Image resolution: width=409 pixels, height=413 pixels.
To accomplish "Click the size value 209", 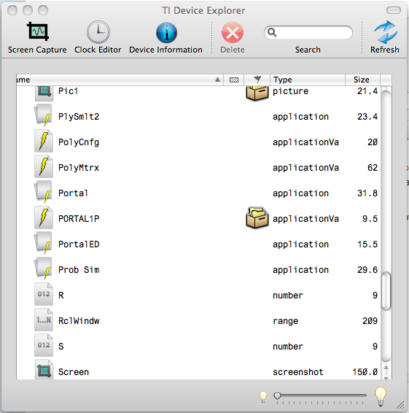I will pos(370,321).
